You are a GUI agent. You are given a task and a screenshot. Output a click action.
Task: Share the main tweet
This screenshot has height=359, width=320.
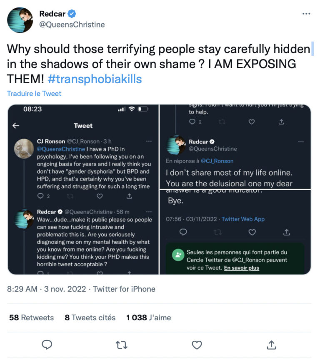point(271,344)
